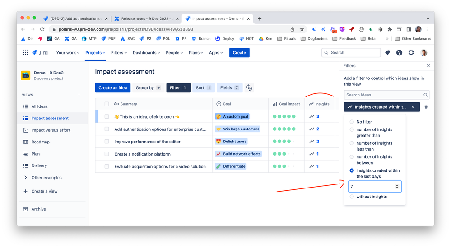Viewport: 451px width, 248px height.
Task: Click the Jira logo
Action: (x=40, y=53)
